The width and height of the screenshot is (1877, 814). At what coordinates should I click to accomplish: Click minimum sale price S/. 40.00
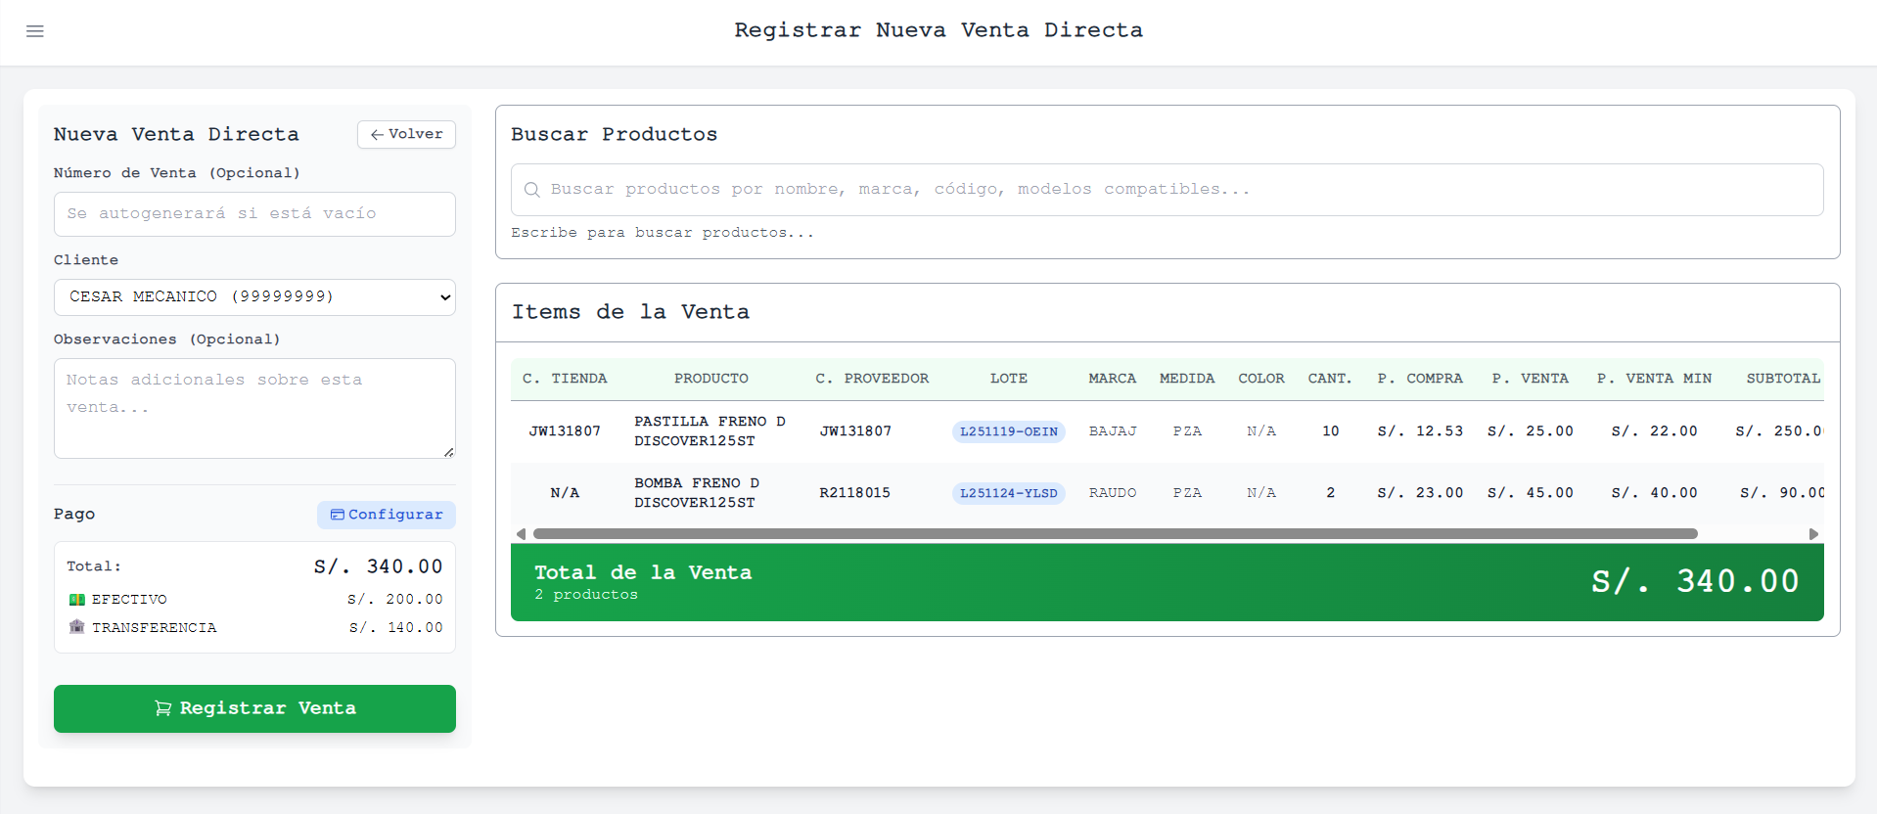(1655, 493)
